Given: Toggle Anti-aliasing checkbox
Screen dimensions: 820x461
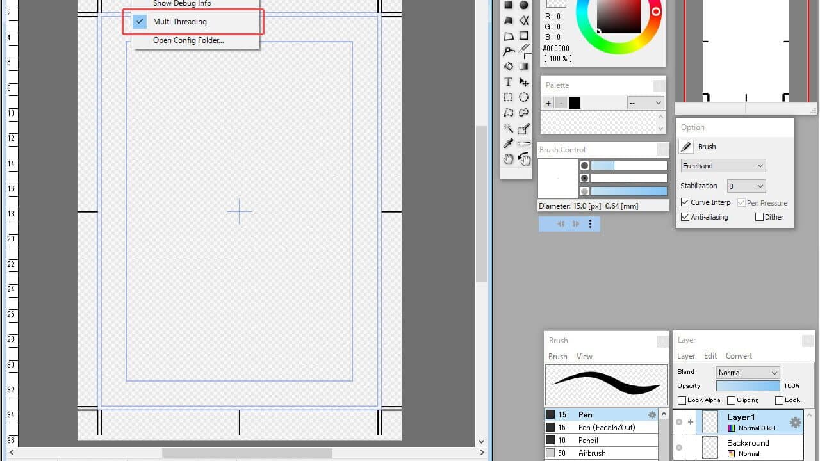Looking at the screenshot, I should [685, 217].
